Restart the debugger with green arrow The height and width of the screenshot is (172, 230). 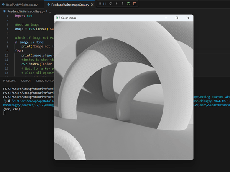tap(128, 4)
